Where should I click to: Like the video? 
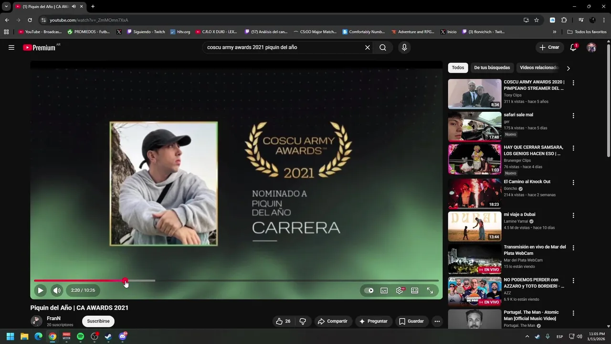coord(283,321)
